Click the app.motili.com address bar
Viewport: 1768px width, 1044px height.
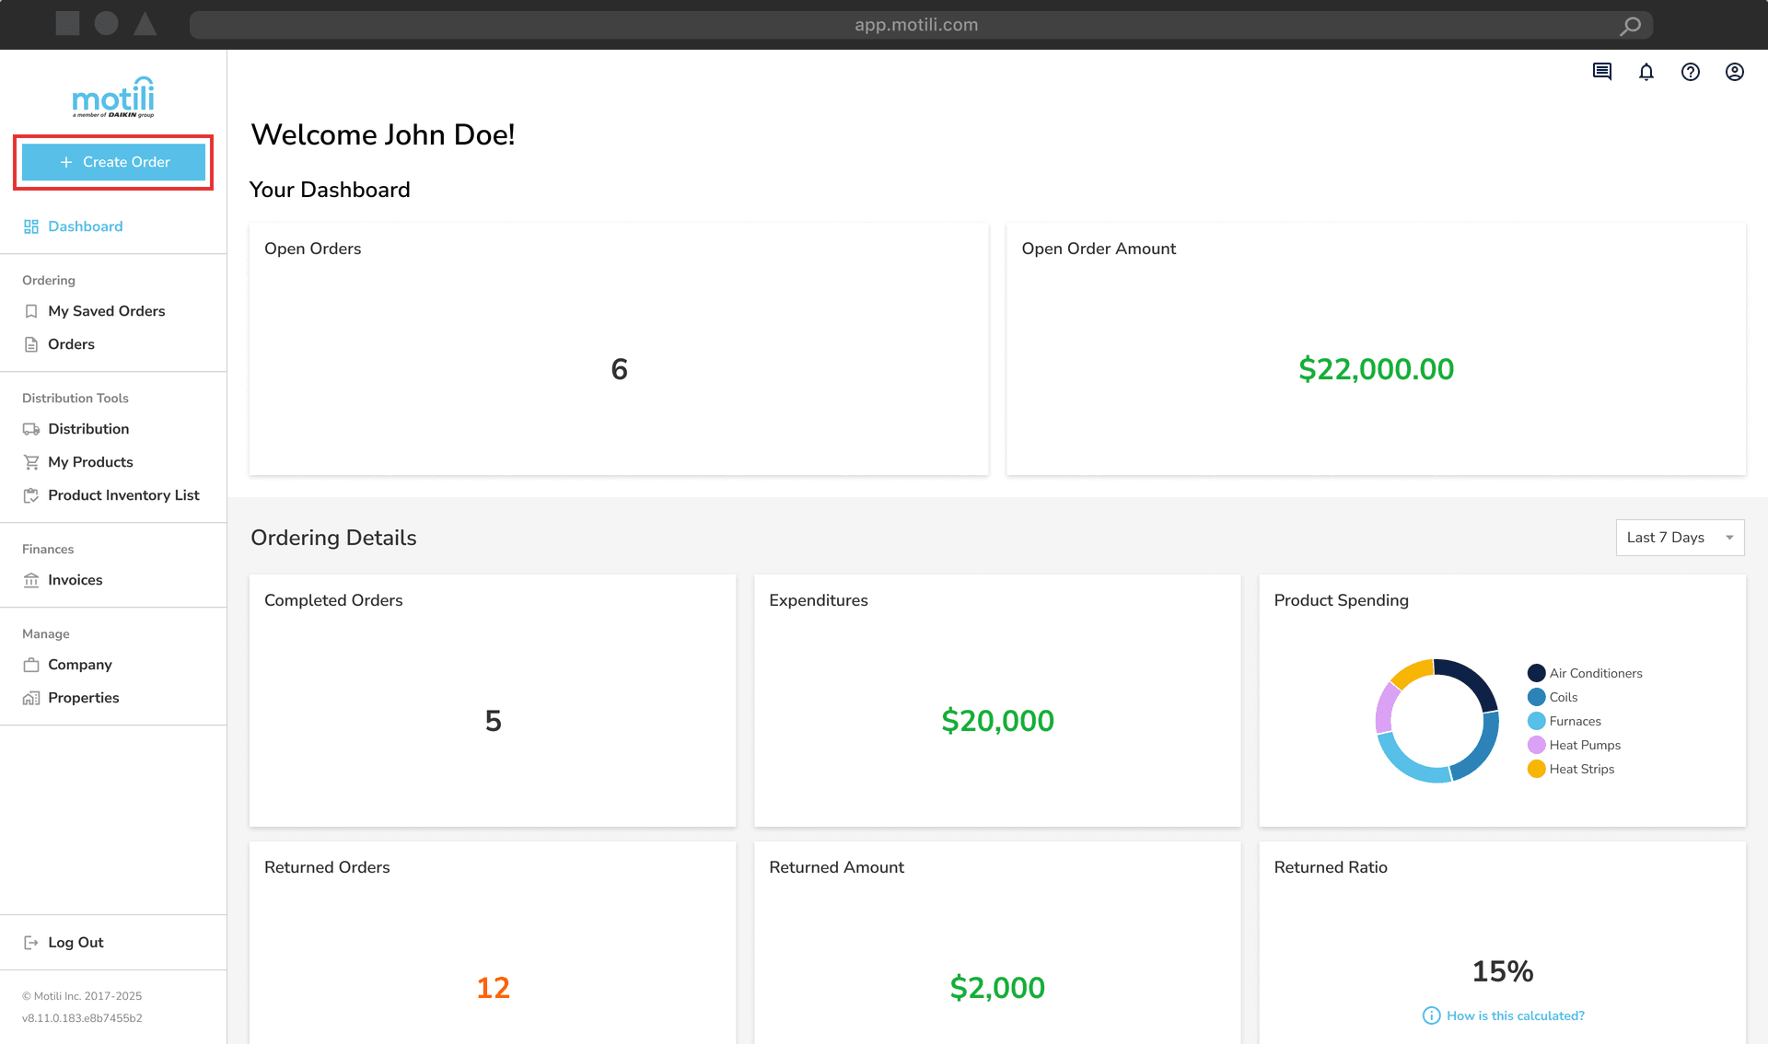click(915, 26)
